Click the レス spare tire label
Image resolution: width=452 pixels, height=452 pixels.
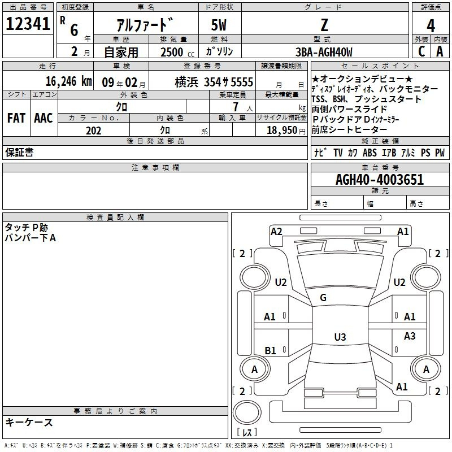point(247,432)
